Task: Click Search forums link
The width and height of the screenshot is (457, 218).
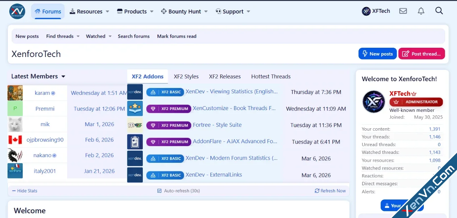Action: pos(134,36)
